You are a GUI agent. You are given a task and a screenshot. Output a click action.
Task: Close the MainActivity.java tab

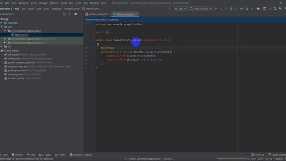(137, 14)
